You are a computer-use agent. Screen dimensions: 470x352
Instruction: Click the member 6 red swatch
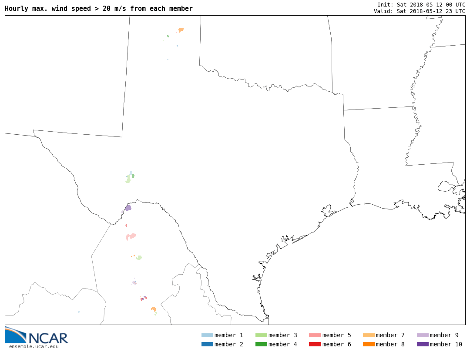[315, 344]
